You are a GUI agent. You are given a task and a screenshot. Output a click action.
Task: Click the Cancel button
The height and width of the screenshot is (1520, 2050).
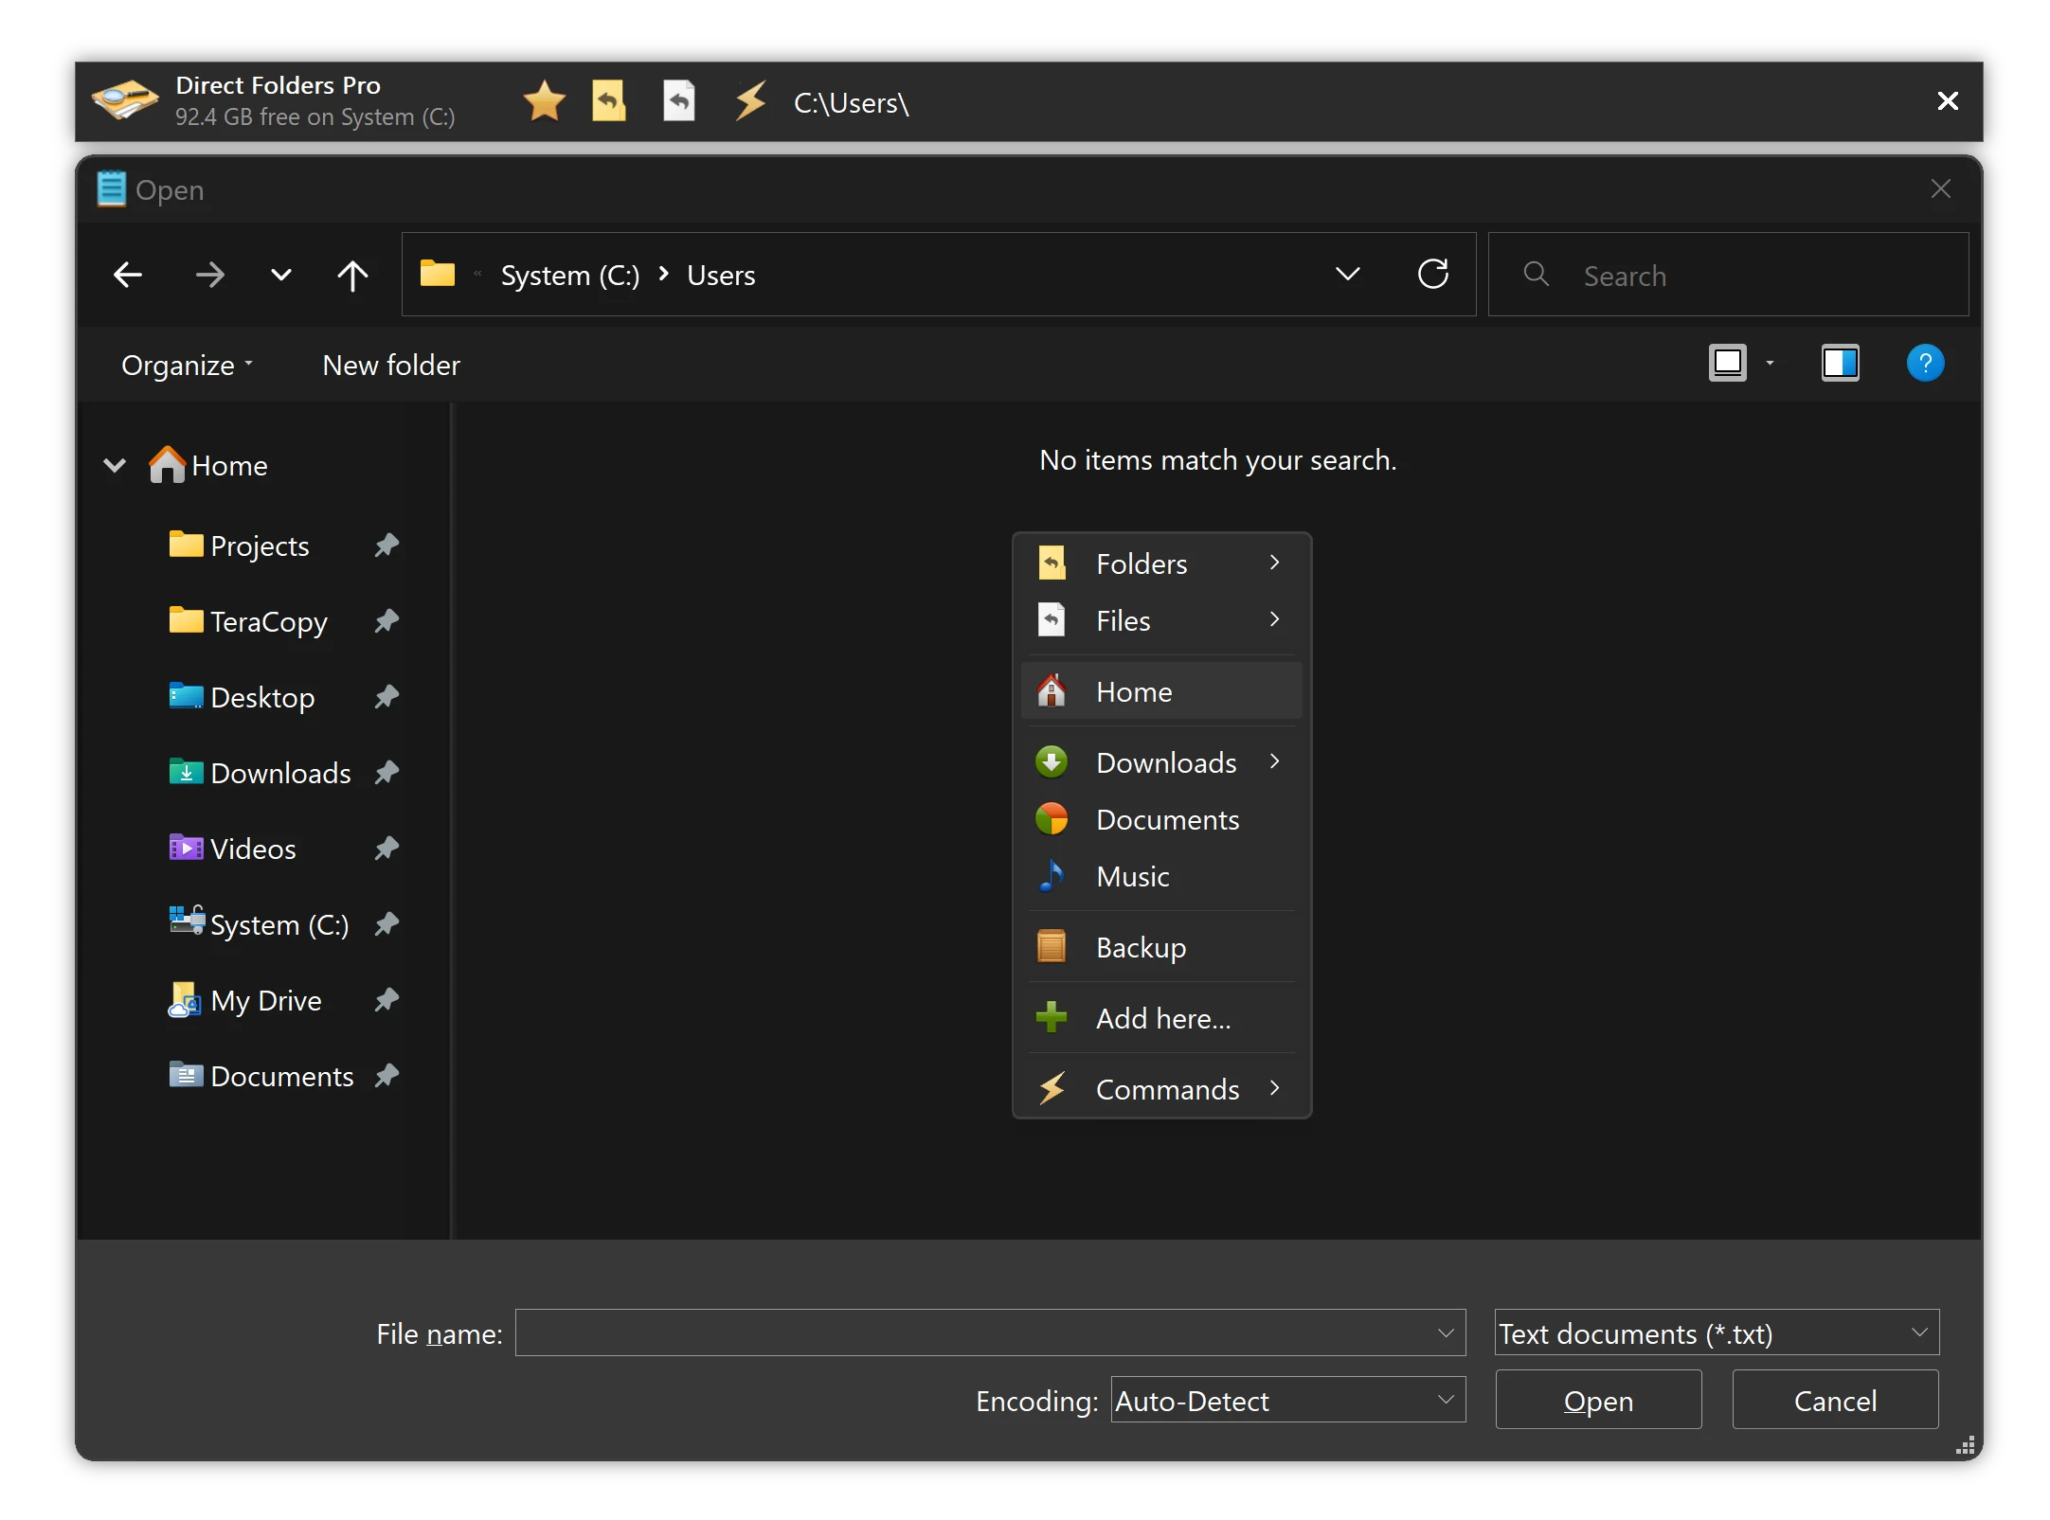[x=1834, y=1400]
